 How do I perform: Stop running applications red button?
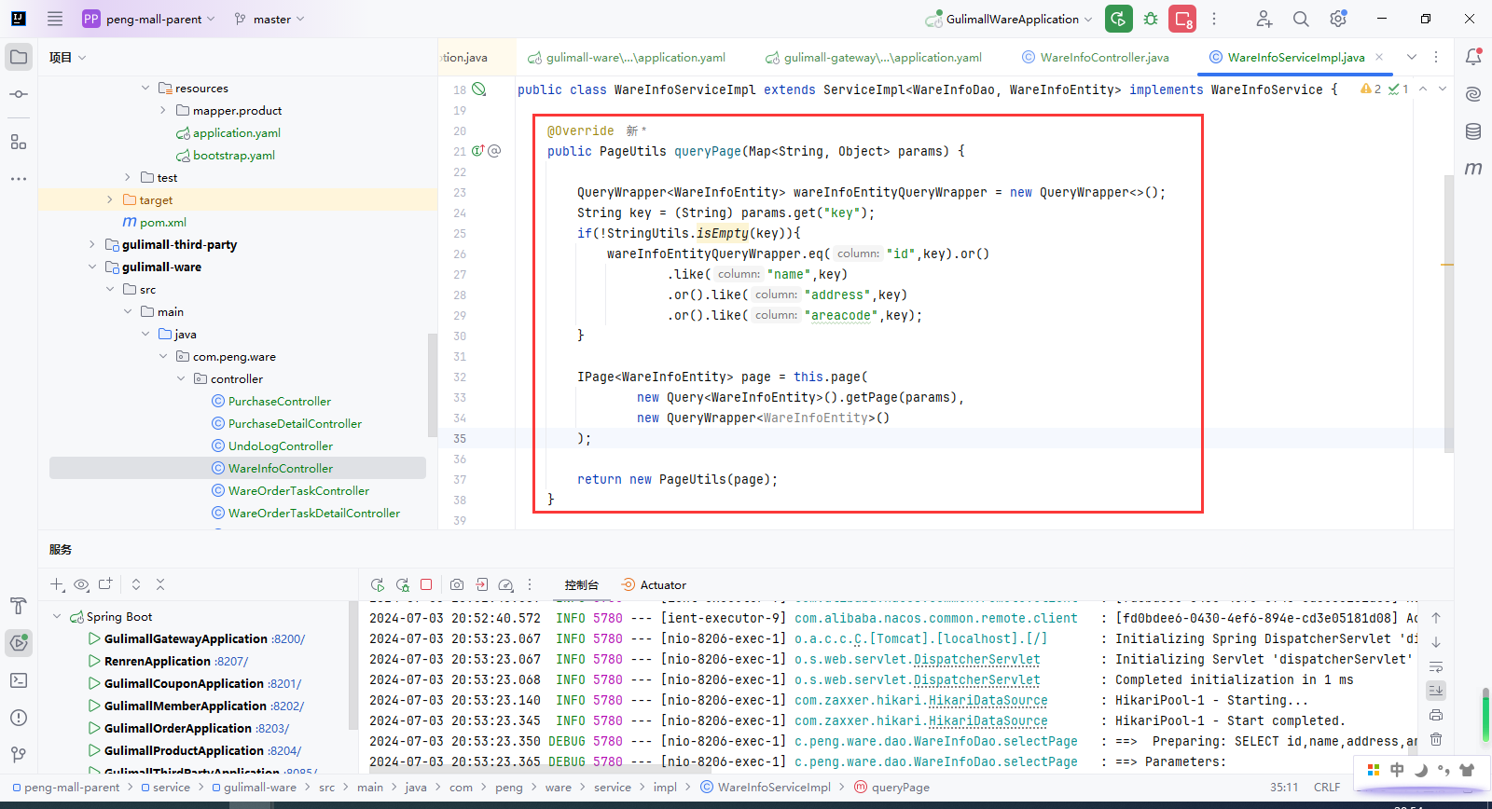click(1182, 19)
